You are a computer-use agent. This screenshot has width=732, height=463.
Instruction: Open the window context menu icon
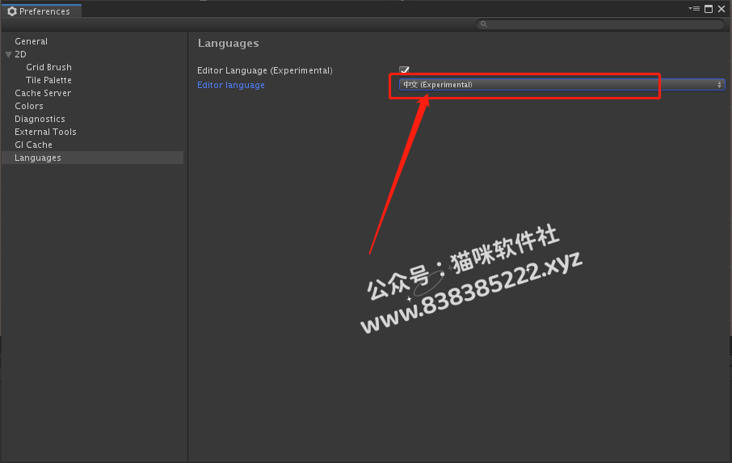point(694,9)
